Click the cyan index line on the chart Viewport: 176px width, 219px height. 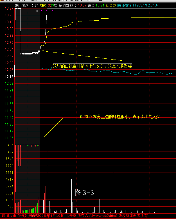[x=112, y=71]
